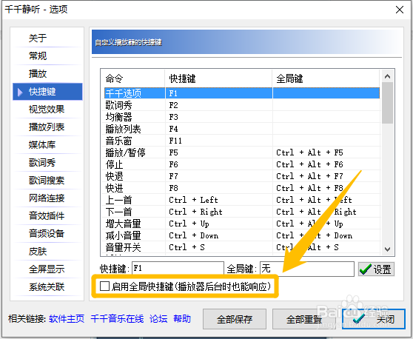
Task: Visit the 论坛 link
Action: coord(158,319)
